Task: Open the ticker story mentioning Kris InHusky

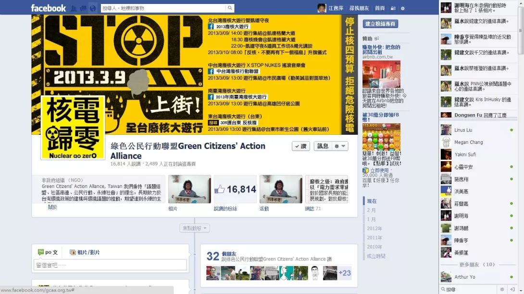Action: pos(478,102)
